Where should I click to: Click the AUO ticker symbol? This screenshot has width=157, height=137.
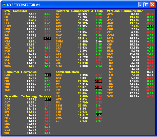[7, 14]
